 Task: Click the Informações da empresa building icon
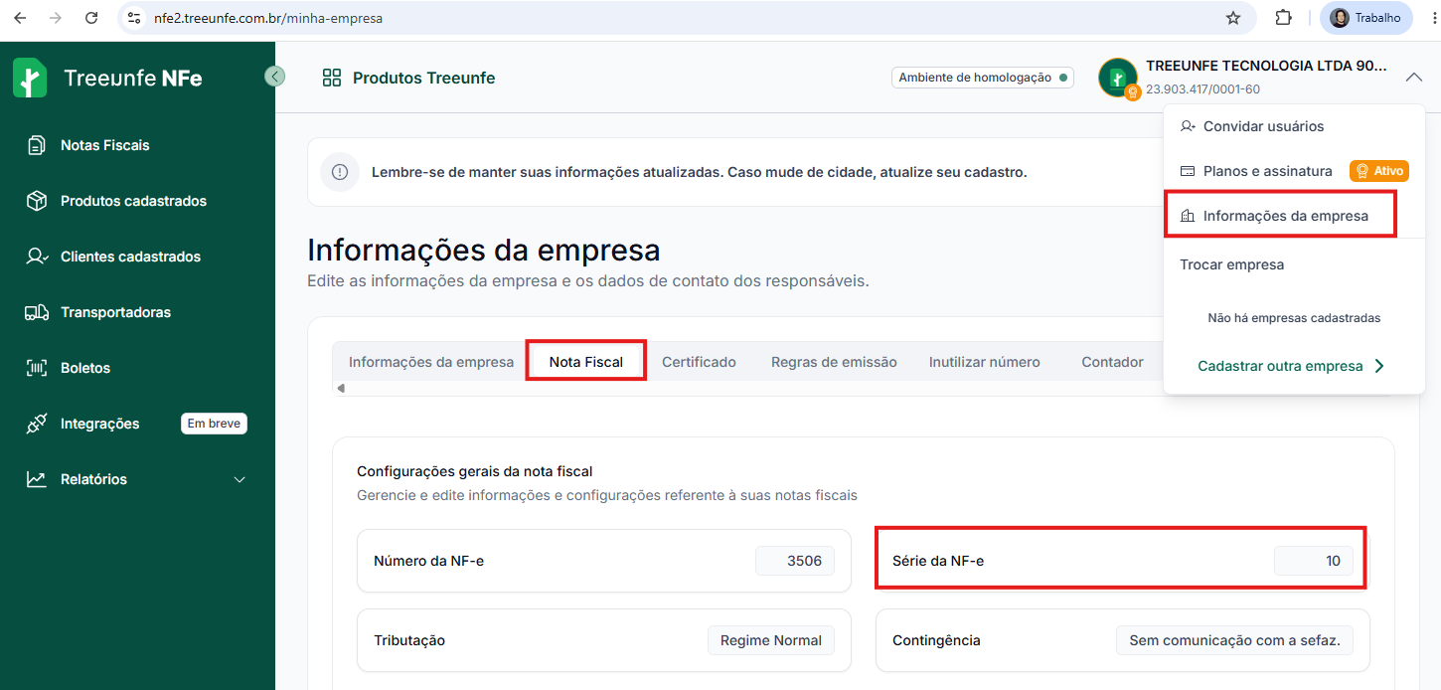(x=1188, y=216)
